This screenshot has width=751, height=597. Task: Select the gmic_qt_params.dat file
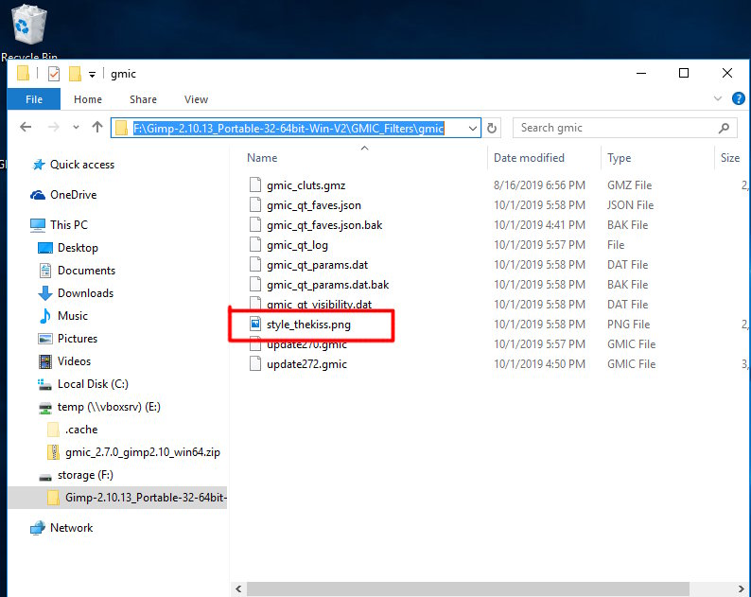pyautogui.click(x=317, y=265)
